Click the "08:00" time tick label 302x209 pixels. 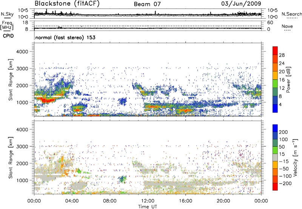coord(110,201)
